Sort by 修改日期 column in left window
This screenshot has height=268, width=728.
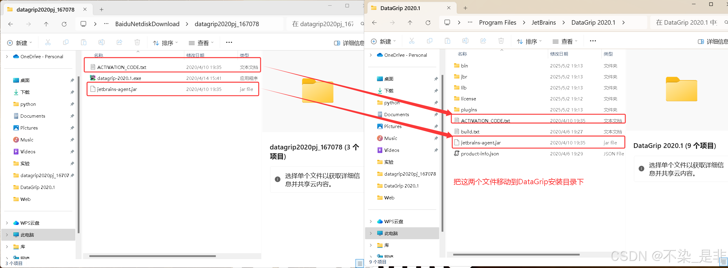(x=195, y=55)
